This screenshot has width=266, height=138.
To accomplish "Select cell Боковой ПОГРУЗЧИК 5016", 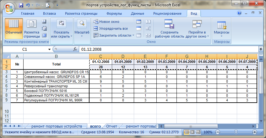I will tap(56, 91).
